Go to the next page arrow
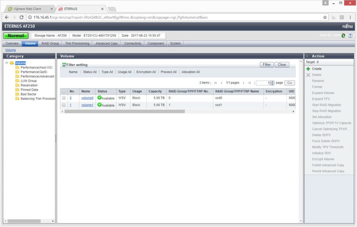This screenshot has height=227, width=357. click(244, 83)
